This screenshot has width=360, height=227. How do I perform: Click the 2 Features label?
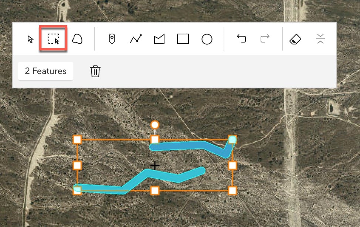pyautogui.click(x=45, y=71)
